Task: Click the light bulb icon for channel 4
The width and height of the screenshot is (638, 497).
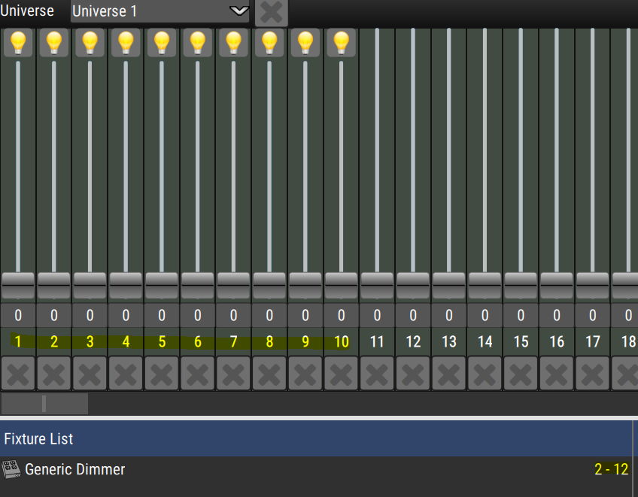Action: coord(126,43)
